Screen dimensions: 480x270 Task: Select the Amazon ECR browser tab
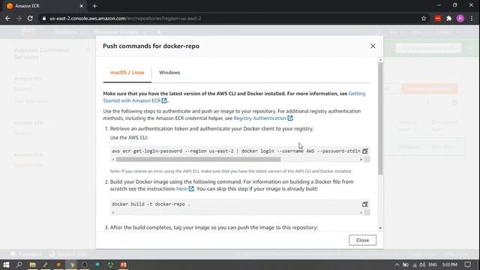tap(45, 6)
